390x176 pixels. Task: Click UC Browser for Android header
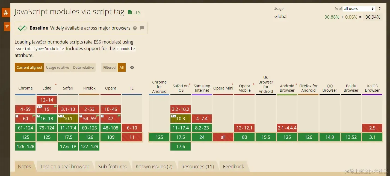(x=266, y=84)
